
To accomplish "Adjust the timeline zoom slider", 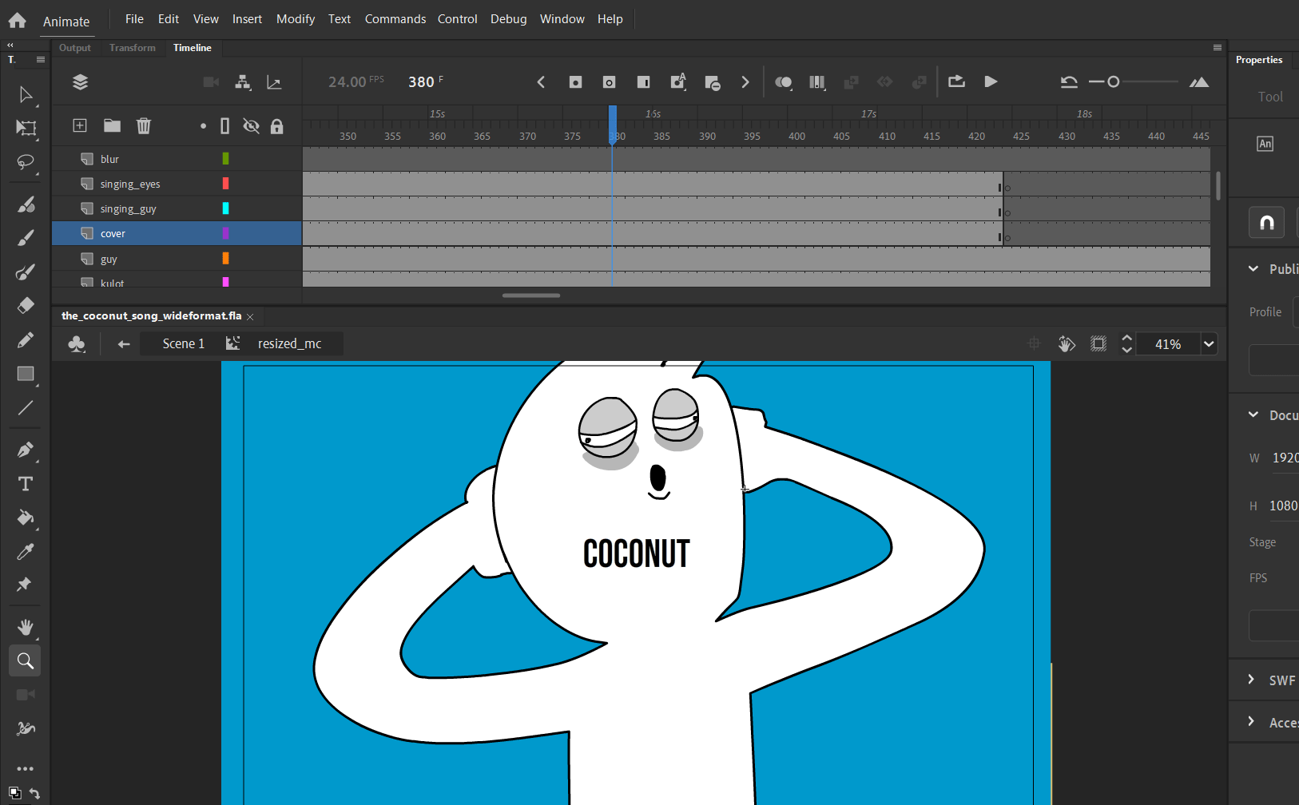I will click(1114, 81).
